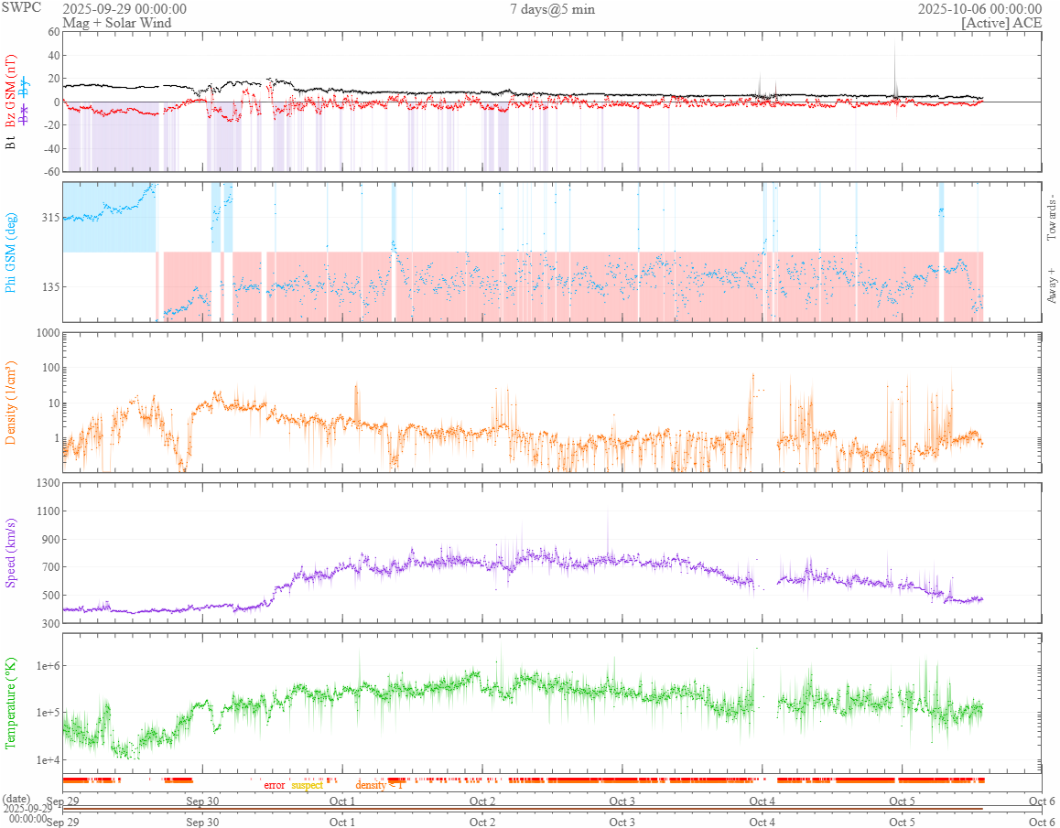Click the start date at top left header
1060x828 pixels.
124,9
